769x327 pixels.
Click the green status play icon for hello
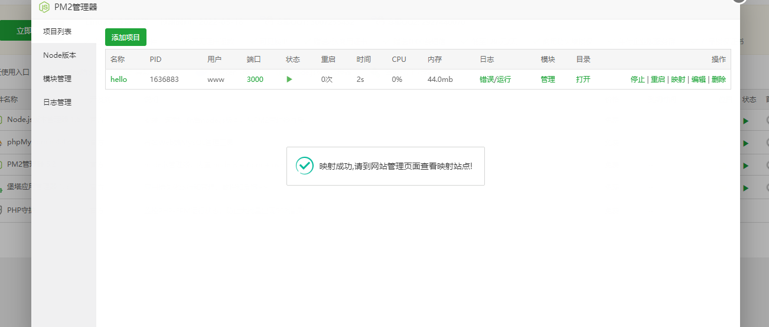click(289, 79)
